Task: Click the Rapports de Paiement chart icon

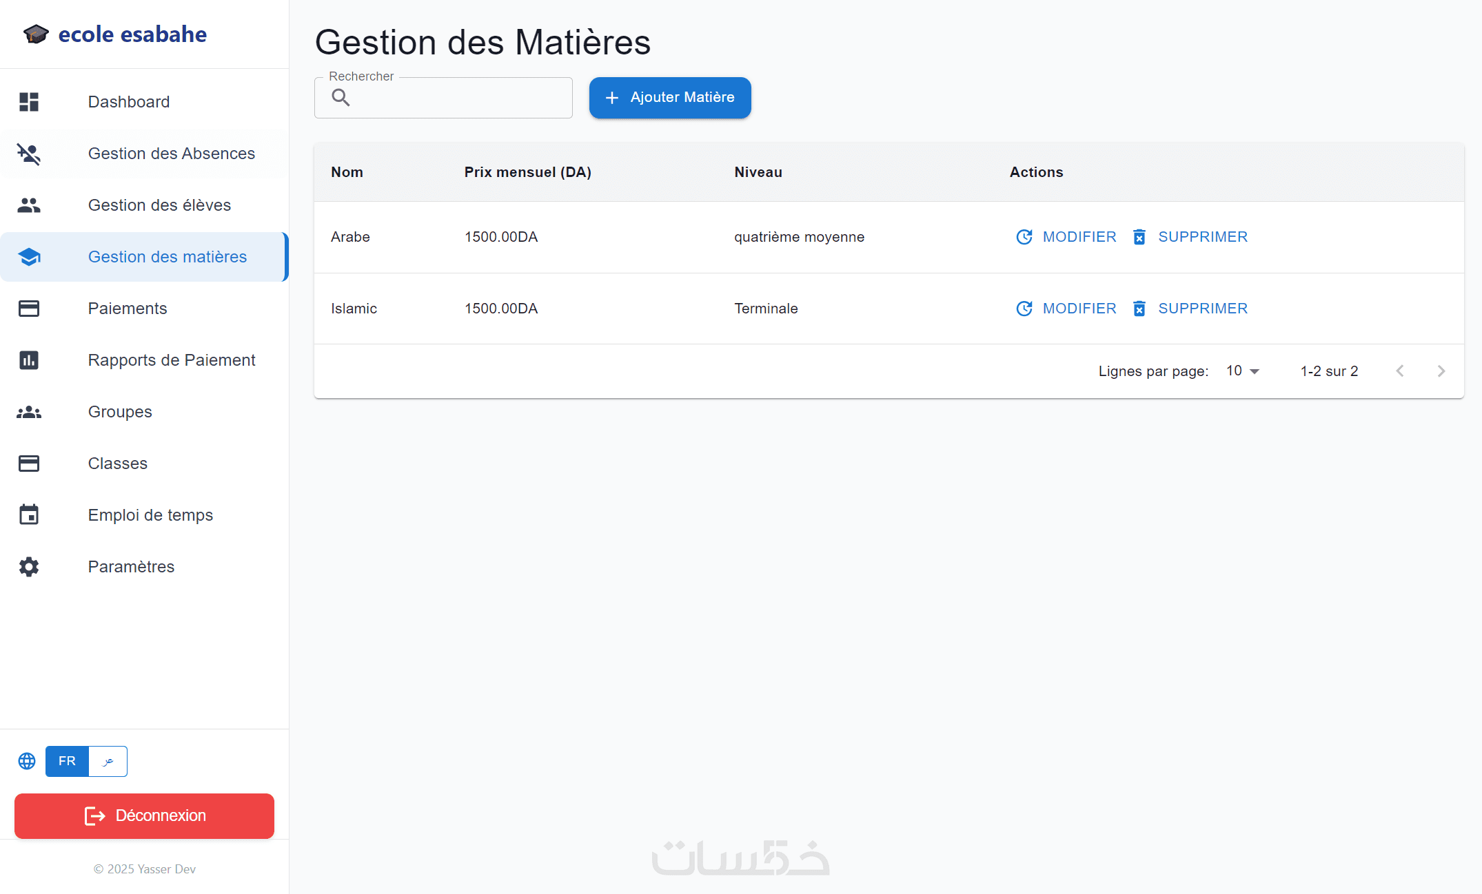Action: point(29,360)
